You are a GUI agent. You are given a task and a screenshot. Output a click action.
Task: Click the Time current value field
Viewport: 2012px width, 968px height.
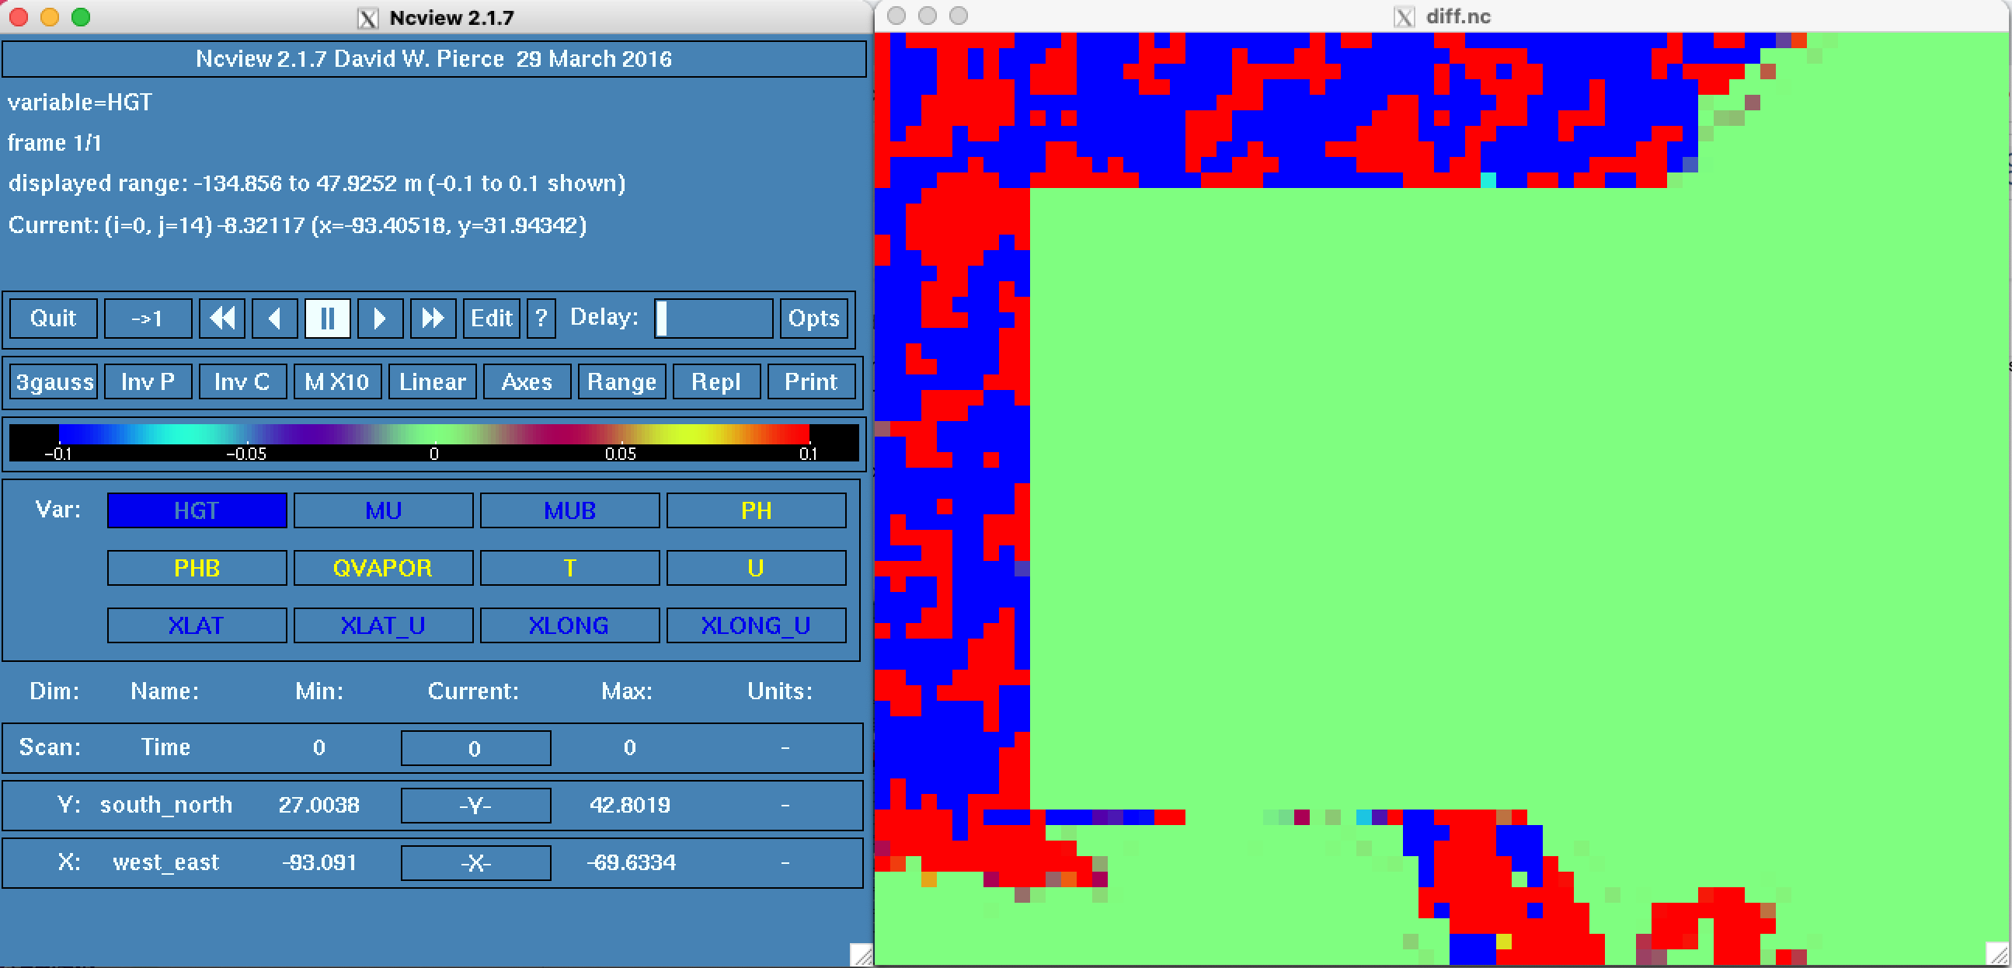point(475,748)
